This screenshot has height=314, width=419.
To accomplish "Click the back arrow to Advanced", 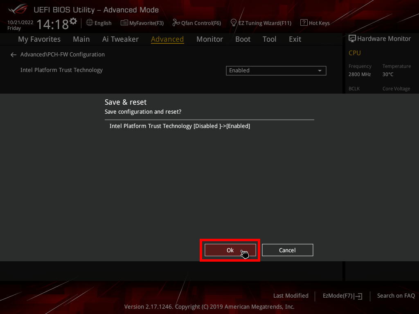I will coord(14,55).
